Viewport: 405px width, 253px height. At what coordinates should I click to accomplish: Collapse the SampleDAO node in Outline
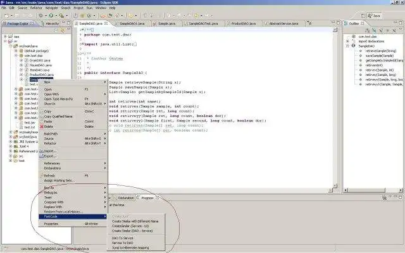[347, 46]
